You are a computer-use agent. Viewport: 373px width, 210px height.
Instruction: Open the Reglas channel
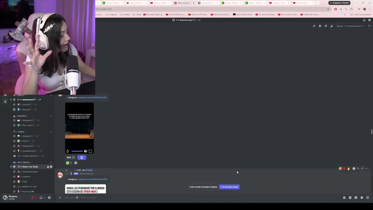pos(32,110)
